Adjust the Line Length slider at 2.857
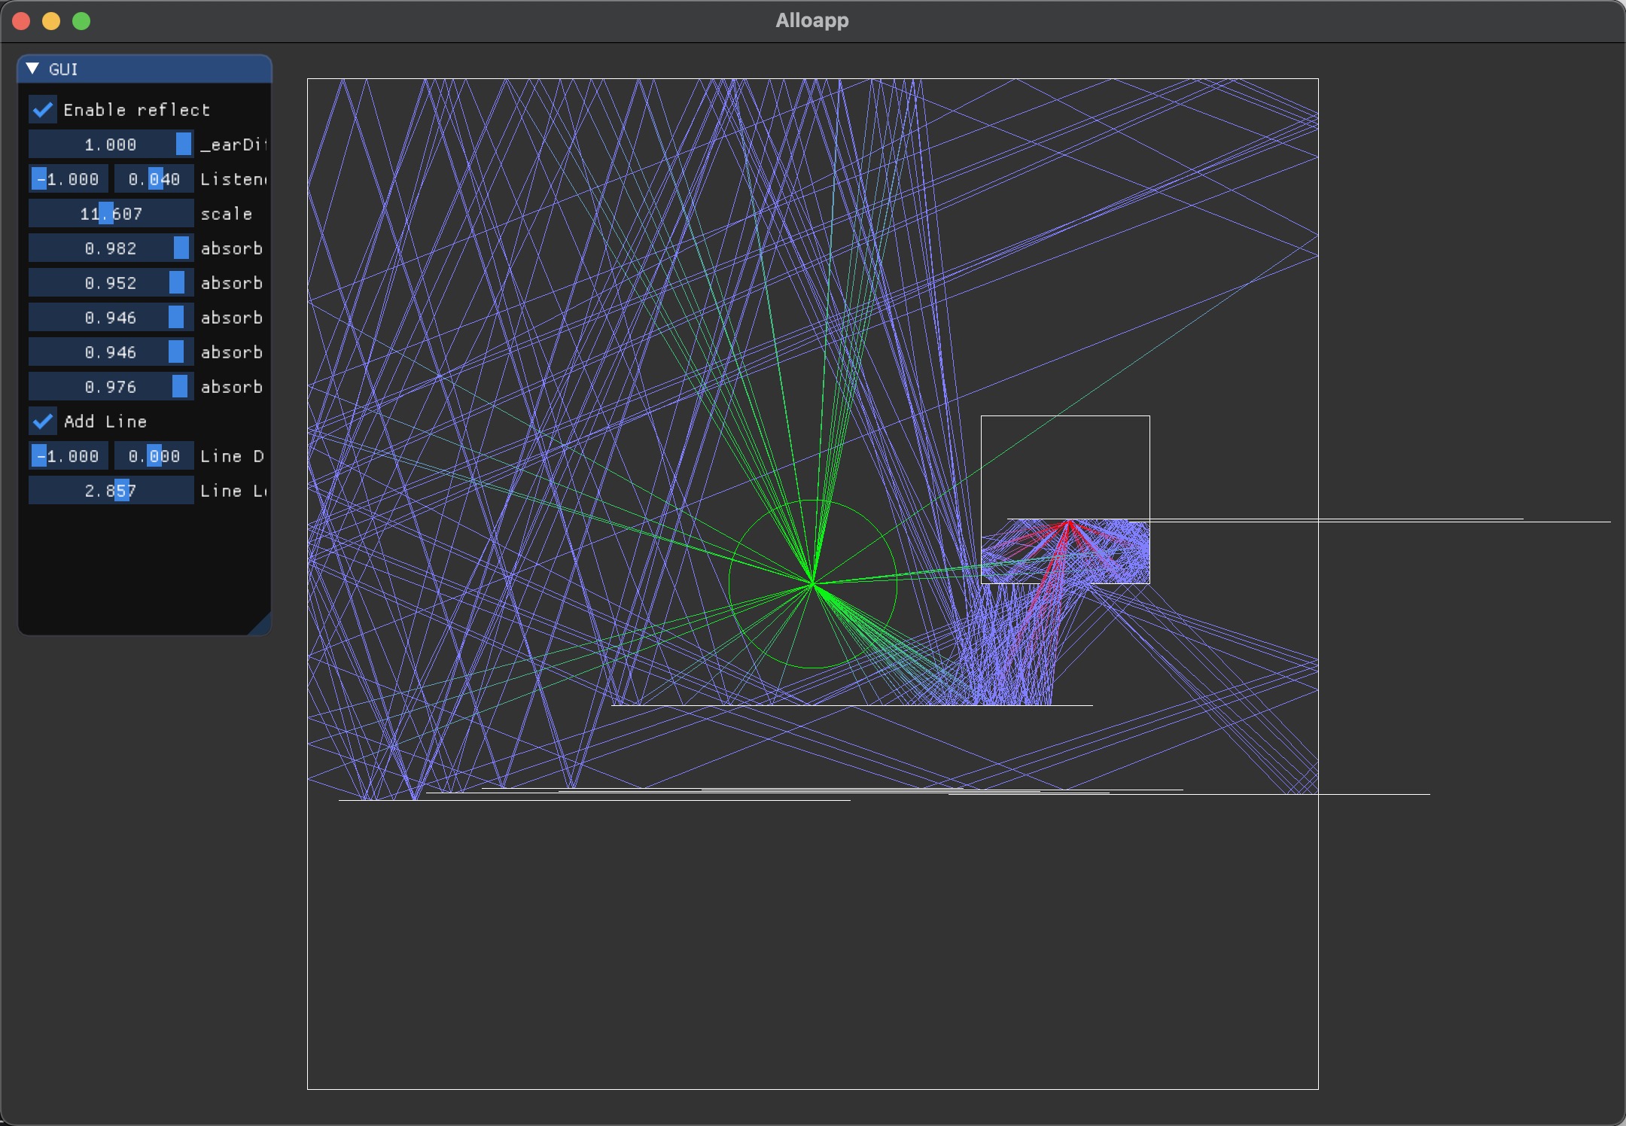Viewport: 1626px width, 1126px height. click(x=111, y=490)
